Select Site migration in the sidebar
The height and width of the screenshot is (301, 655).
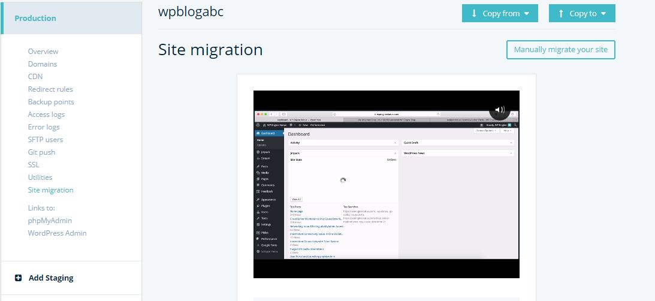(50, 190)
